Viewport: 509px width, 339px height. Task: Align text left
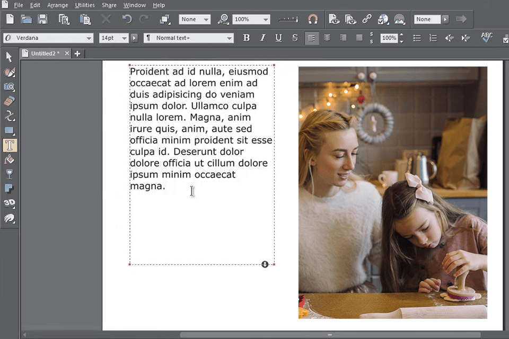(311, 38)
